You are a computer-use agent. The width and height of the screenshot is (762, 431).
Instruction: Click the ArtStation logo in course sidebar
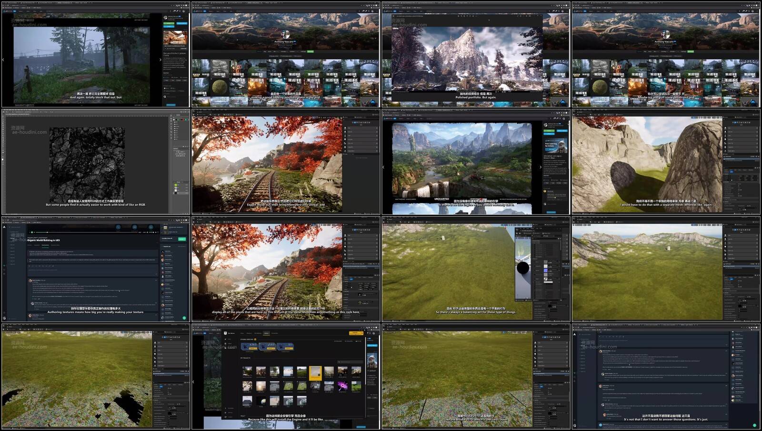click(x=4, y=227)
